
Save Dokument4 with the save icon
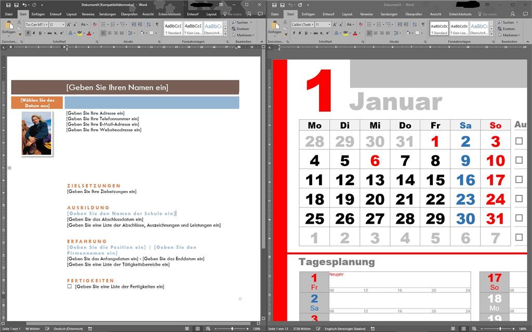8,5
